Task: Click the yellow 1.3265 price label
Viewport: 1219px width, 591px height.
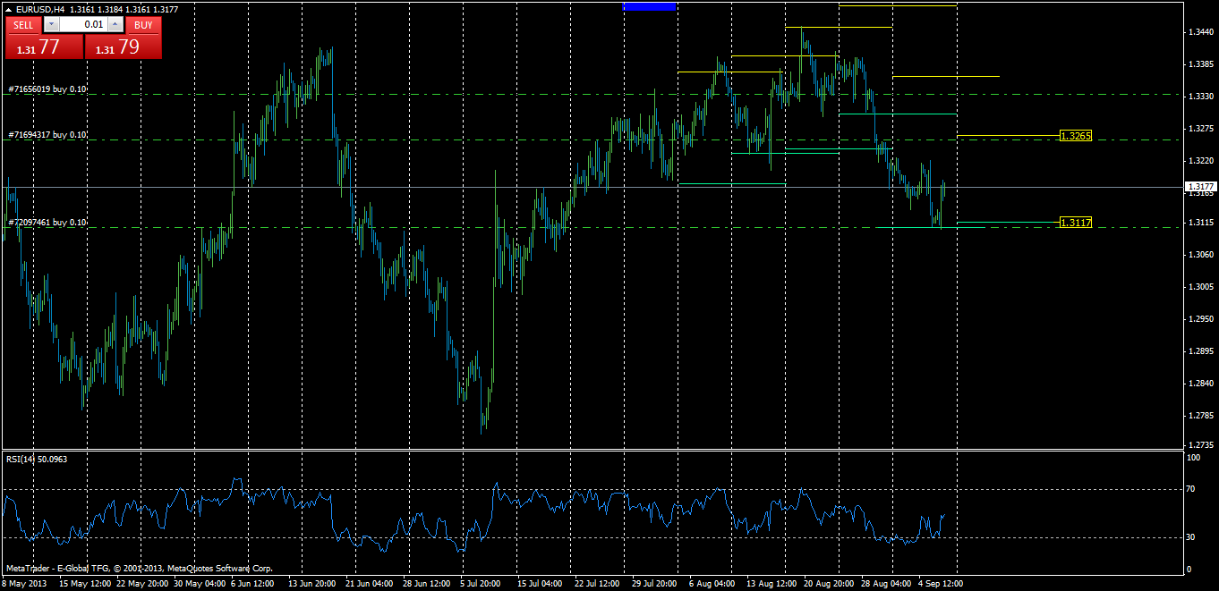Action: click(1075, 136)
